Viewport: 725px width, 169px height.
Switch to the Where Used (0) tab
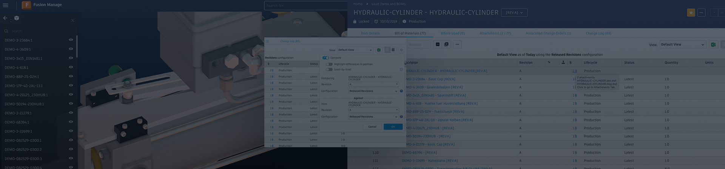tap(452, 33)
